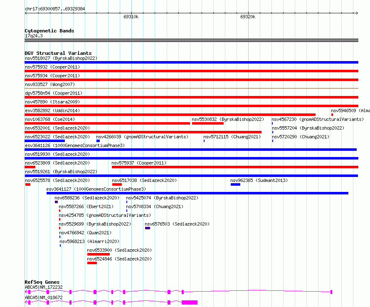Select the nsv5708334 (Chuang2021) label
Screen dimensions: 370x307
pyautogui.click(x=155, y=206)
